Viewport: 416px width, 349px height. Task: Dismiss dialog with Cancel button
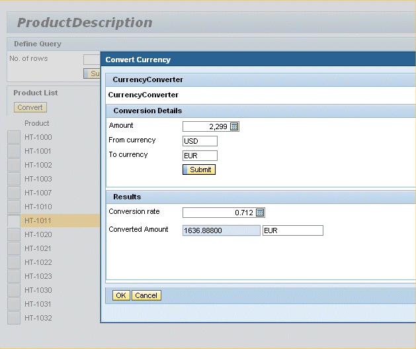[146, 295]
